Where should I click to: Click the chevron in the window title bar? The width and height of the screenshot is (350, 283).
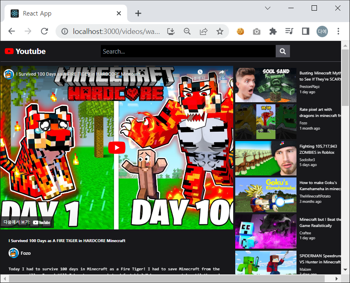click(268, 8)
